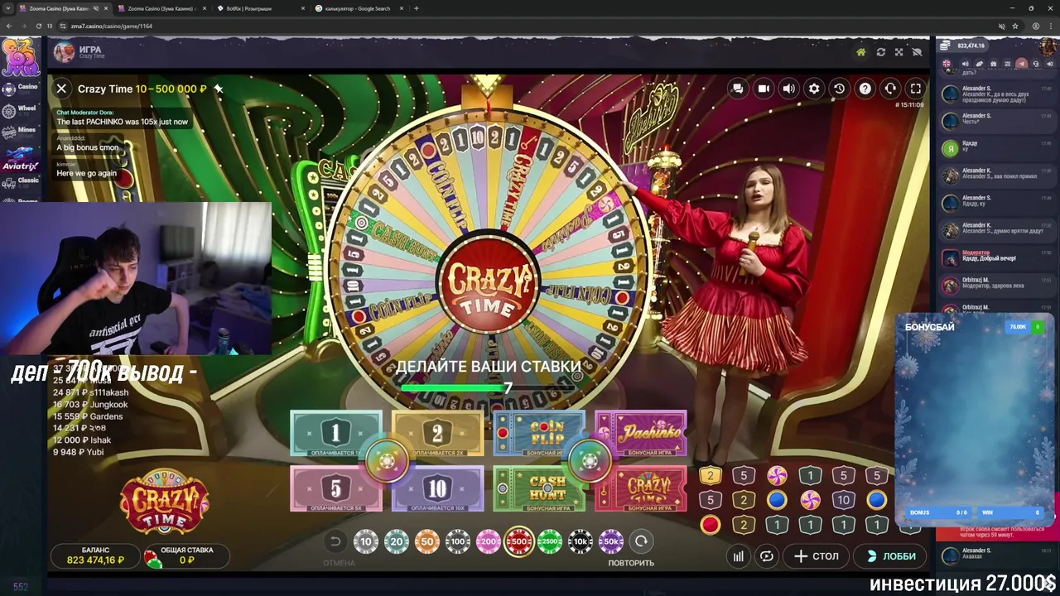Viewport: 1060px width, 596px height.
Task: Go to casino home via green house icon
Action: tap(861, 52)
